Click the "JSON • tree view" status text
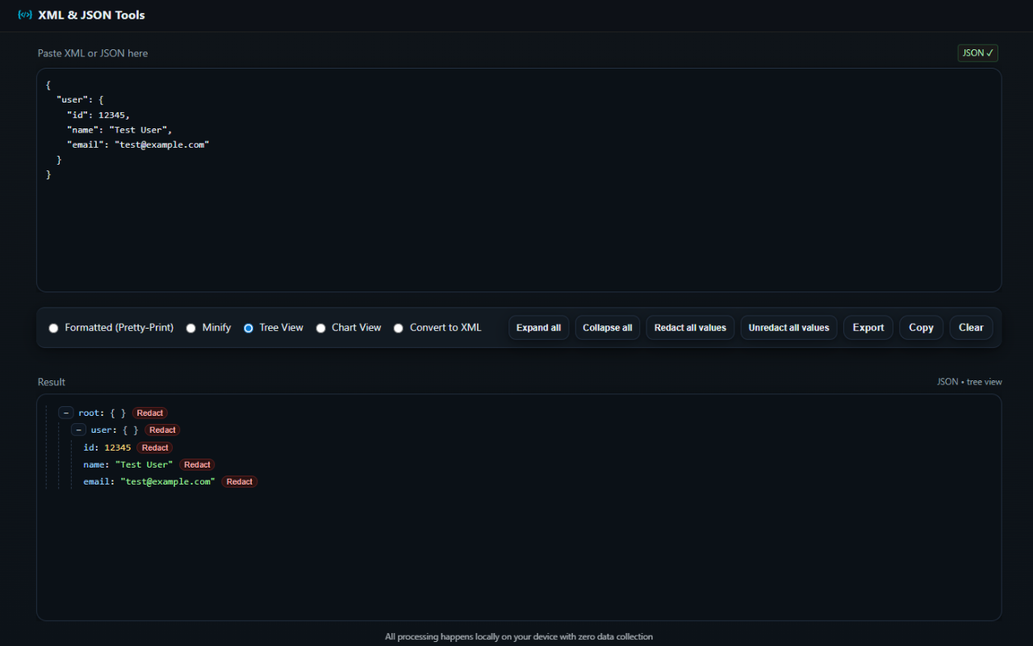Viewport: 1033px width, 646px height. pos(969,382)
